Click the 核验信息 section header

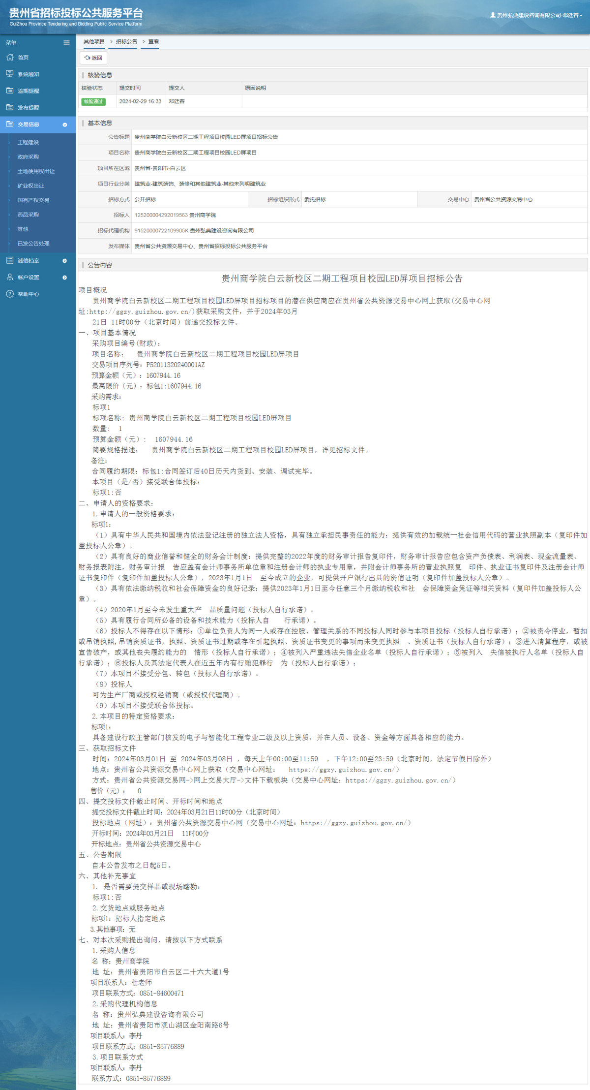[100, 75]
